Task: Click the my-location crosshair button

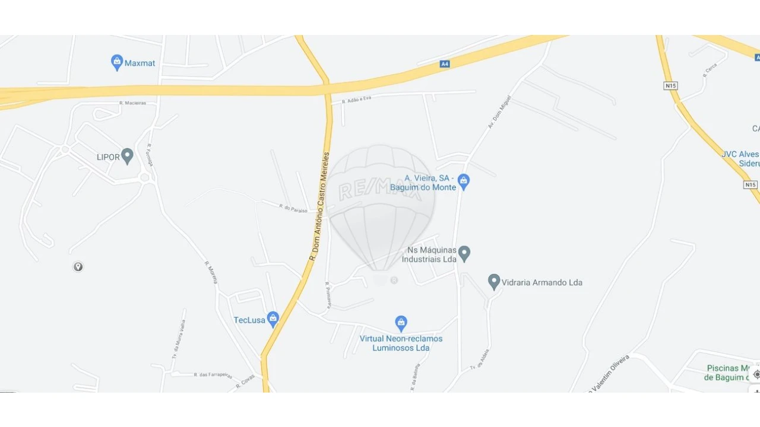Action: click(x=756, y=375)
